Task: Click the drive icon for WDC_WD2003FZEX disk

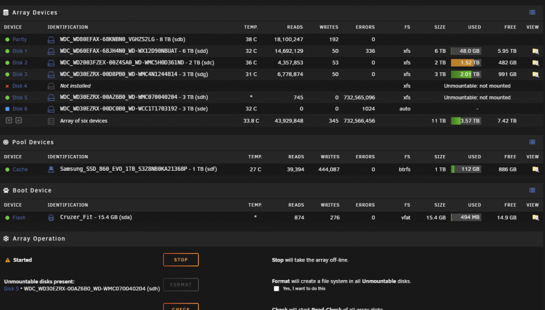Action: 51,63
